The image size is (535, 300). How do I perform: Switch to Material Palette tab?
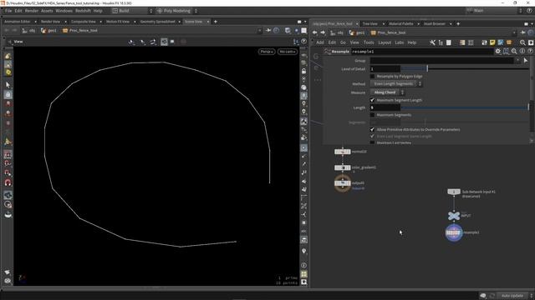pos(401,24)
